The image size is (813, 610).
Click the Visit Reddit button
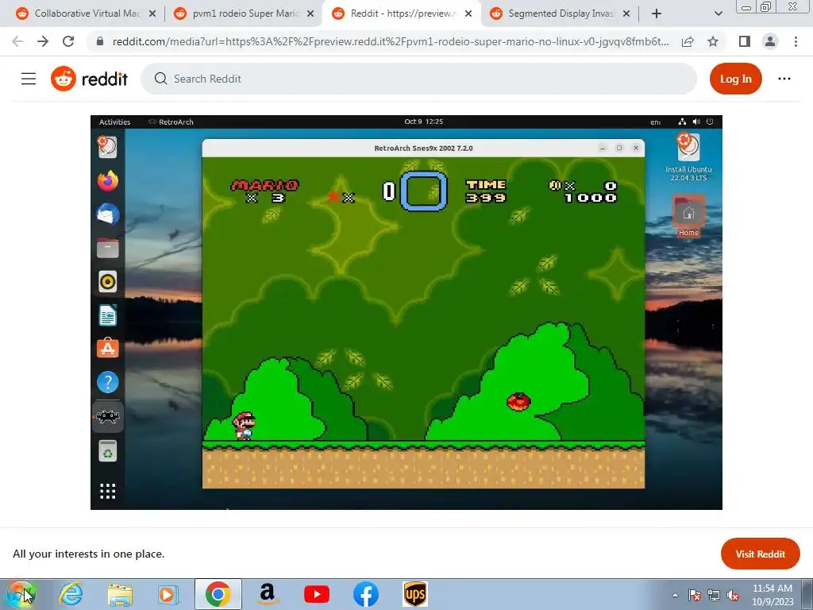[x=760, y=554]
